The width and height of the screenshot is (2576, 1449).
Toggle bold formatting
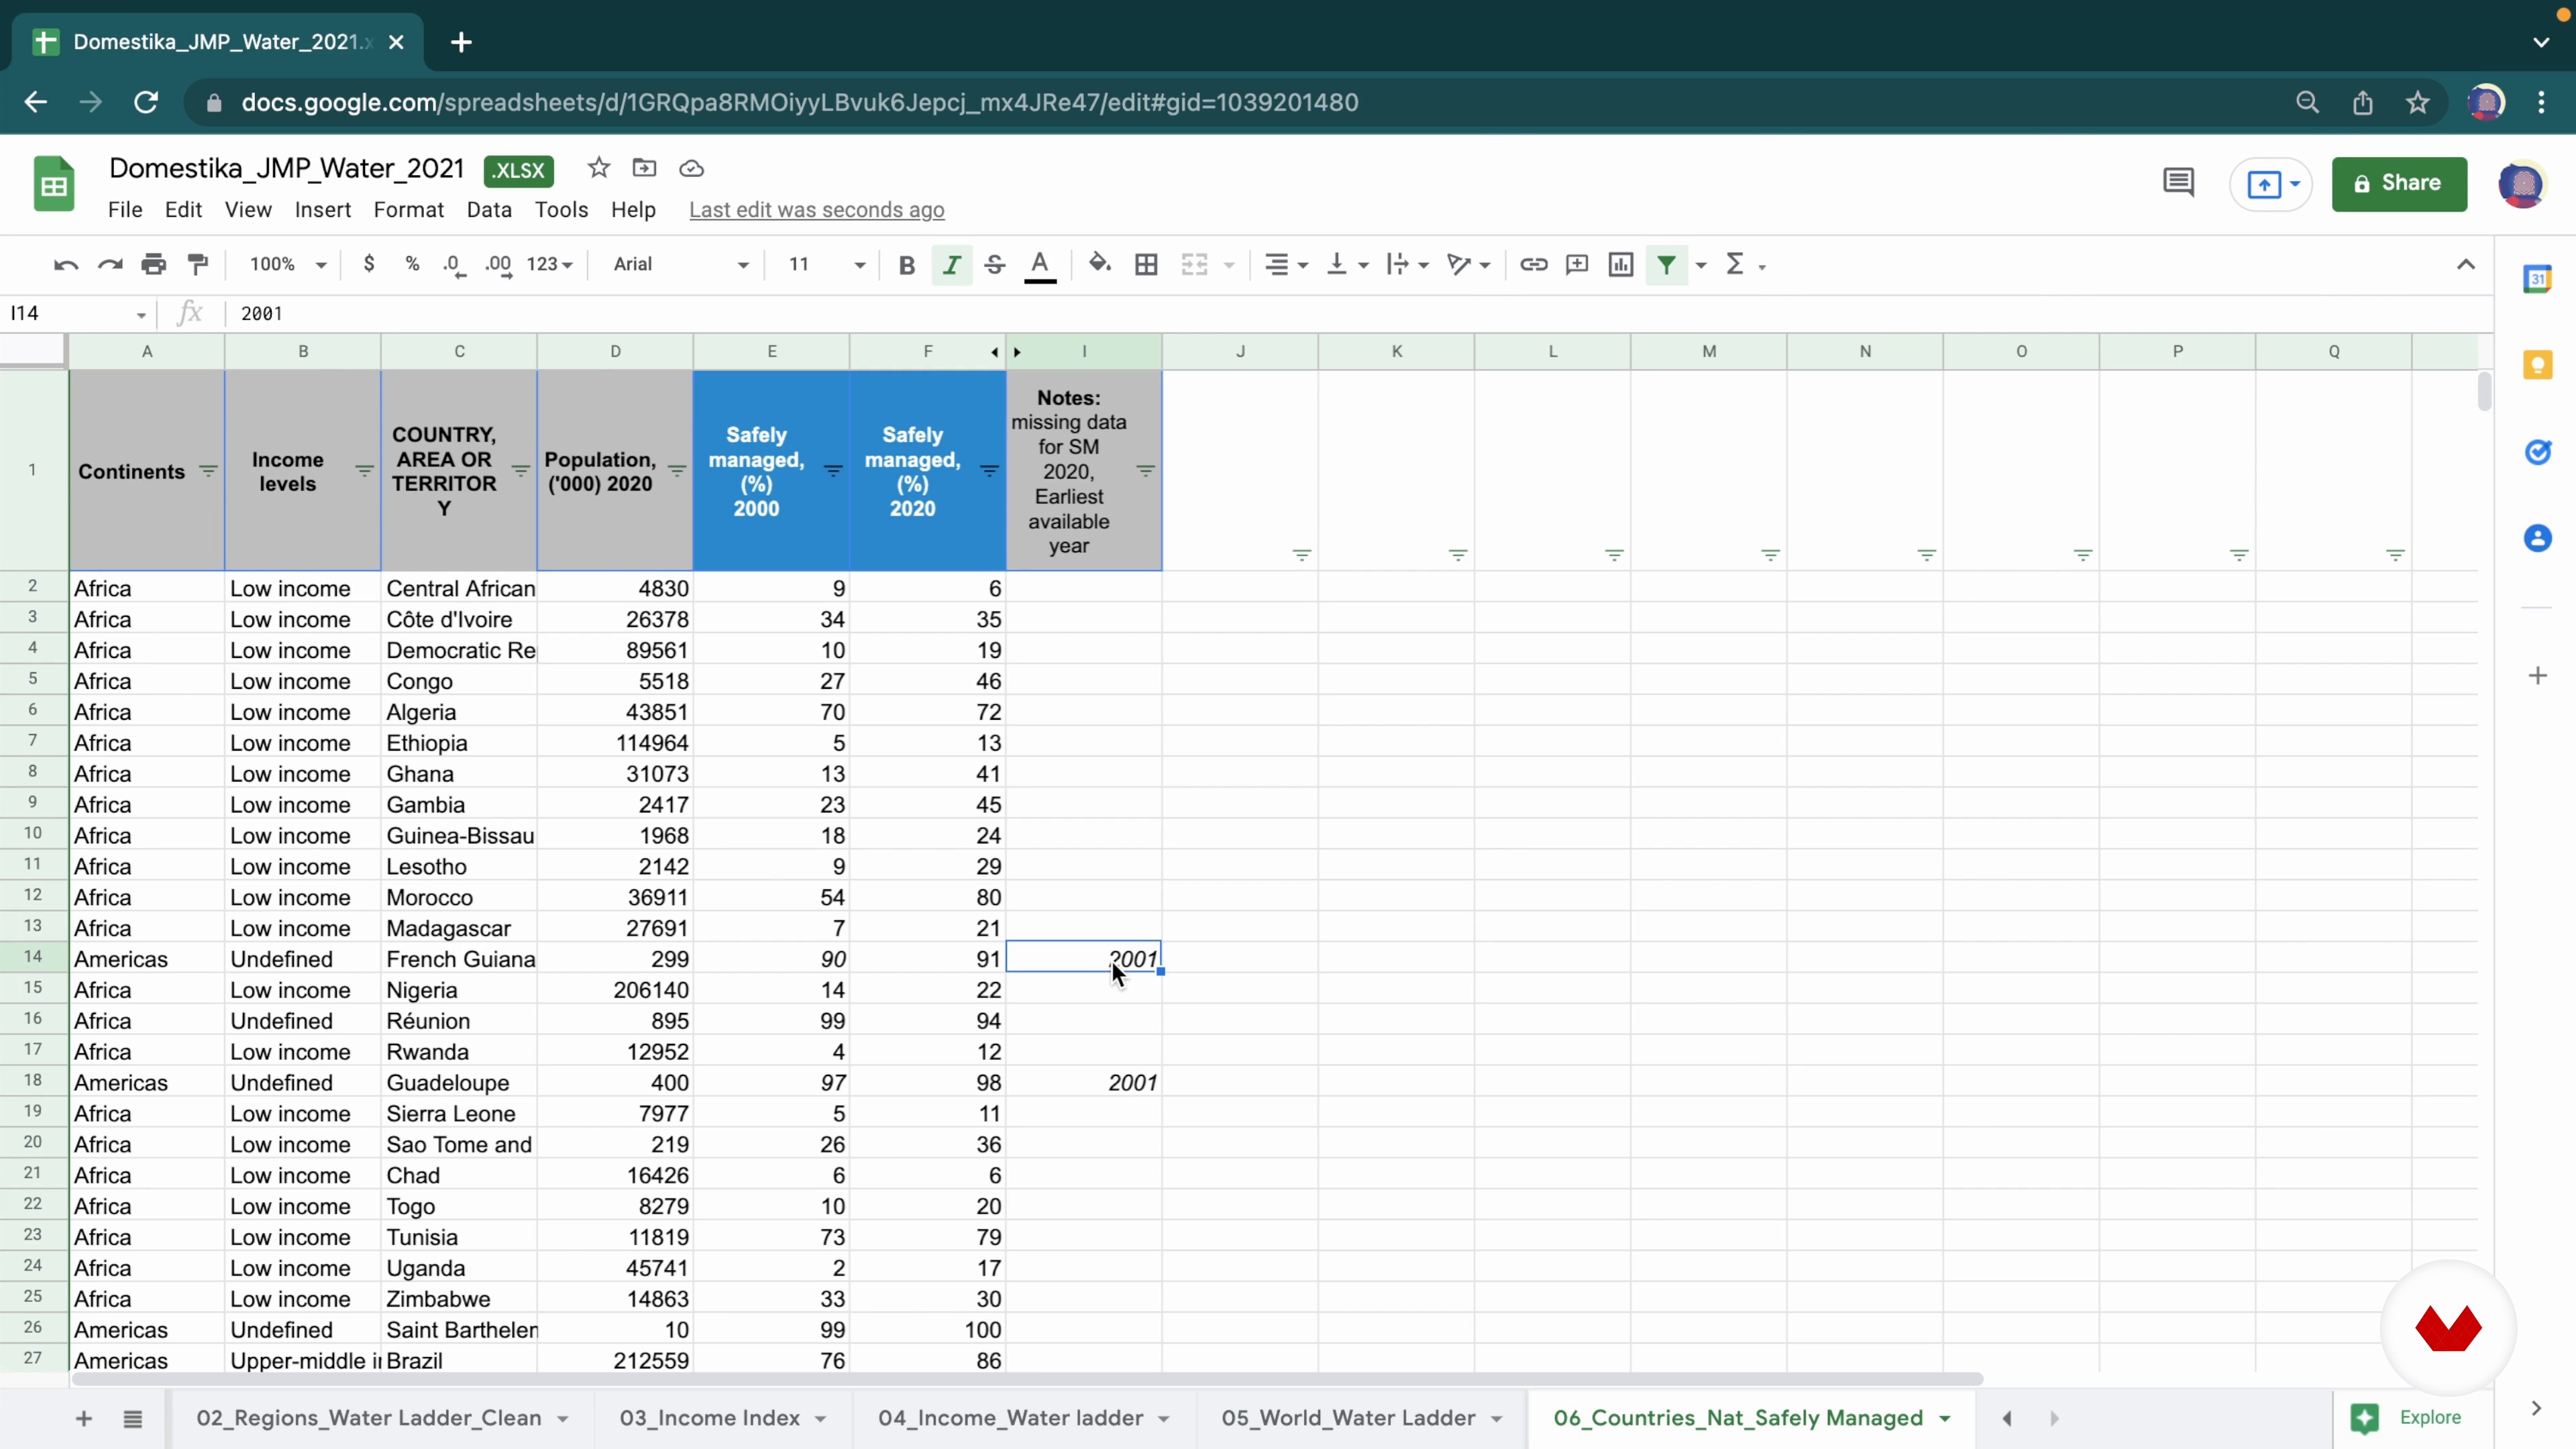tap(906, 264)
